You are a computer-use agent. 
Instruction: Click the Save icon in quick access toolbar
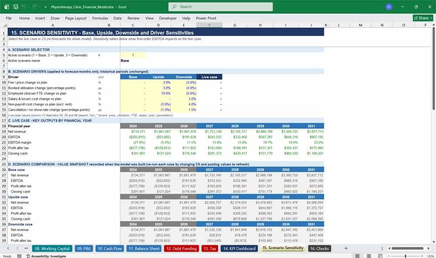coord(16,7)
